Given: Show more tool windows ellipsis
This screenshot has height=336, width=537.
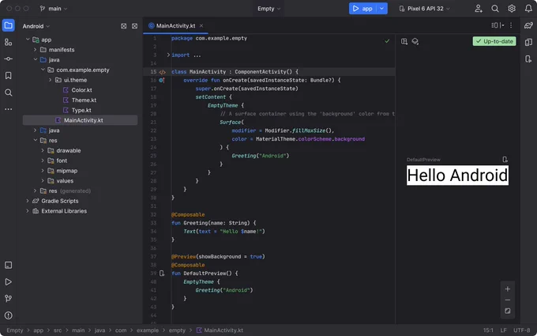Looking at the screenshot, I should coord(8,109).
